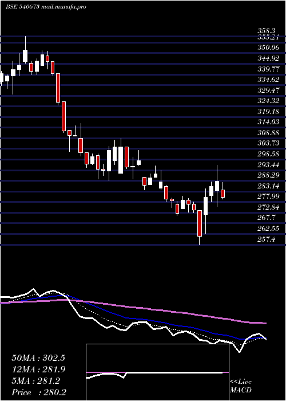Select the 344.92 price axis label
286x401 pixels.
268,58
